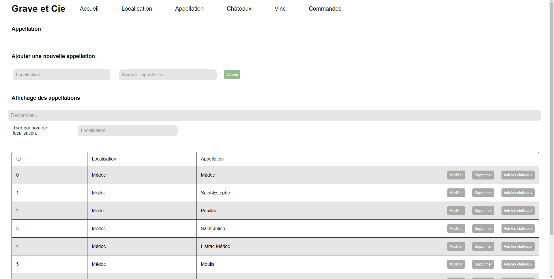Modify the Listrac-Médoc entry

[456, 246]
